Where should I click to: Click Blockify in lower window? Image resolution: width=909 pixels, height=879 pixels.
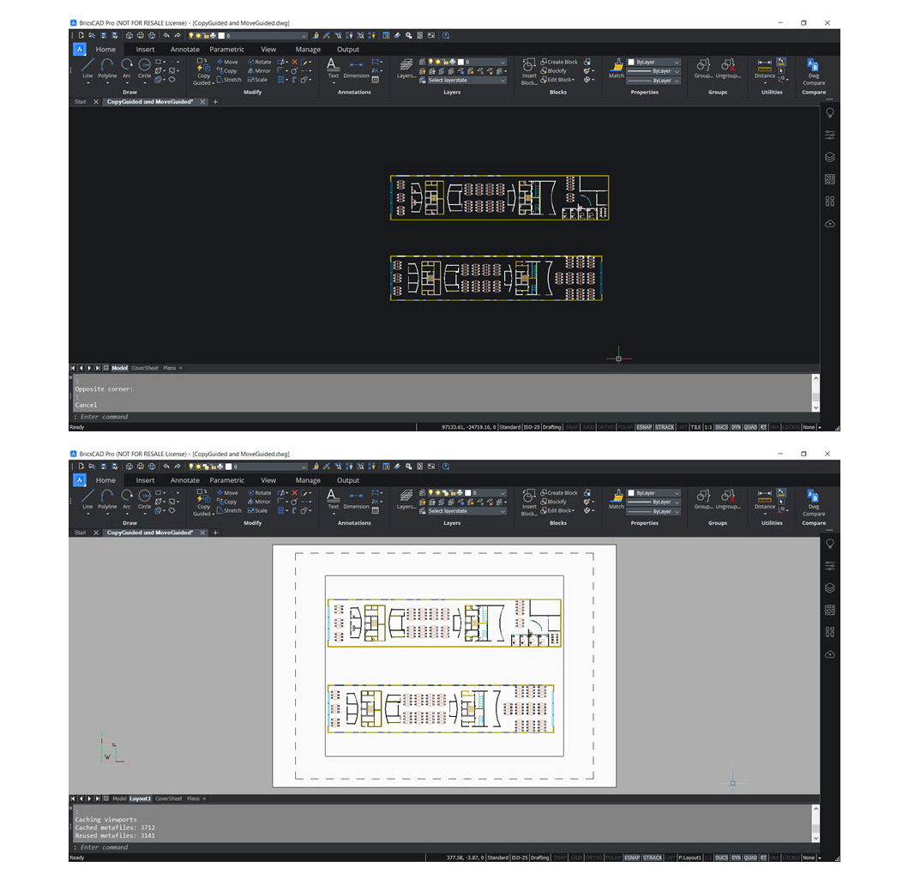pos(554,502)
